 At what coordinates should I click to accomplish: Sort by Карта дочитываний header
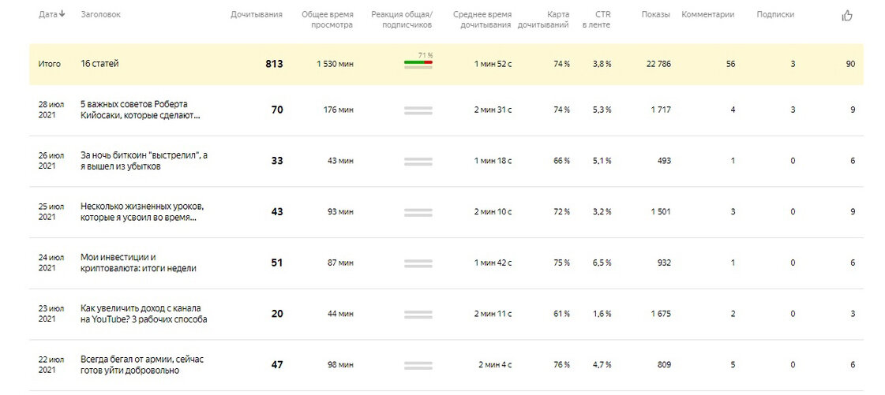coord(543,20)
